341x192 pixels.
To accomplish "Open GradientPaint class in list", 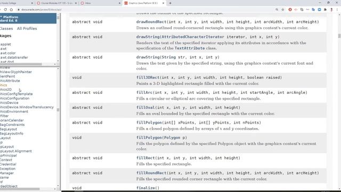I will (7, 76).
